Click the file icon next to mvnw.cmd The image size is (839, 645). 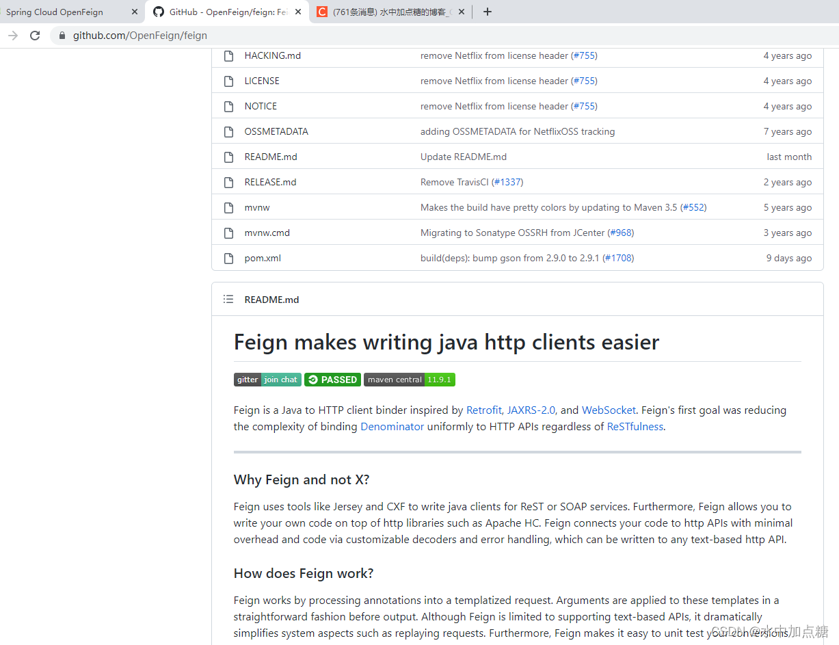pos(229,233)
